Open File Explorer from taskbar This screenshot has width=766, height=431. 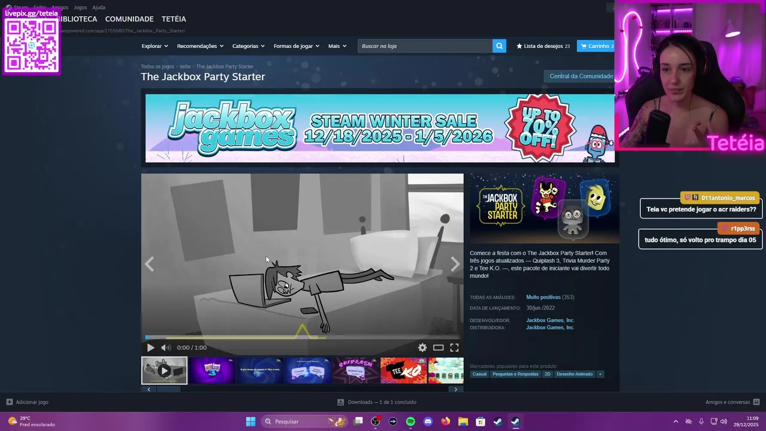[463, 421]
